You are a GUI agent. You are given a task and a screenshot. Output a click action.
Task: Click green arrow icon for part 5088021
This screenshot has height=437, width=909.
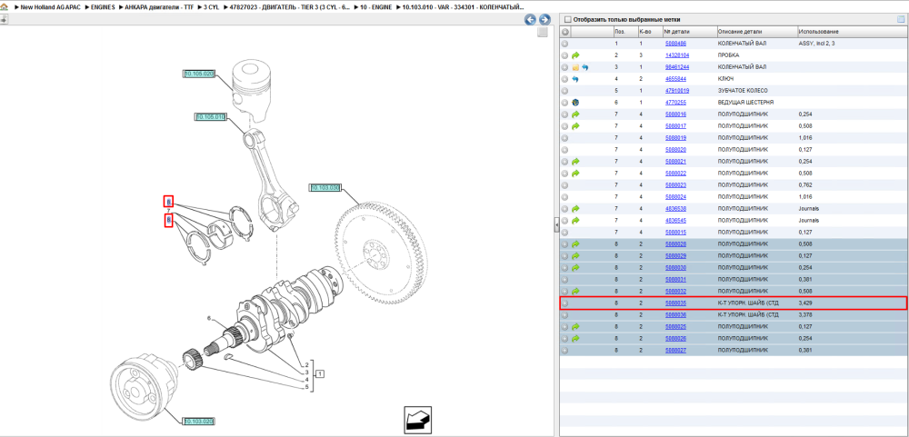(x=575, y=162)
